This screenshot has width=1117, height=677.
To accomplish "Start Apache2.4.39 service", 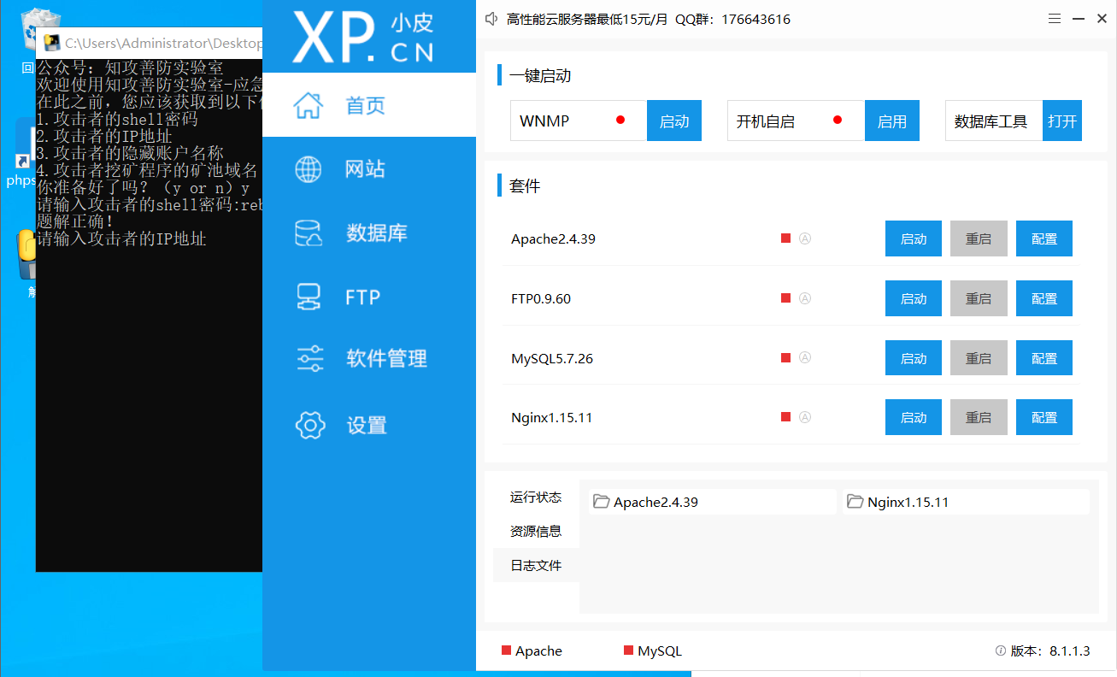I will tap(914, 238).
